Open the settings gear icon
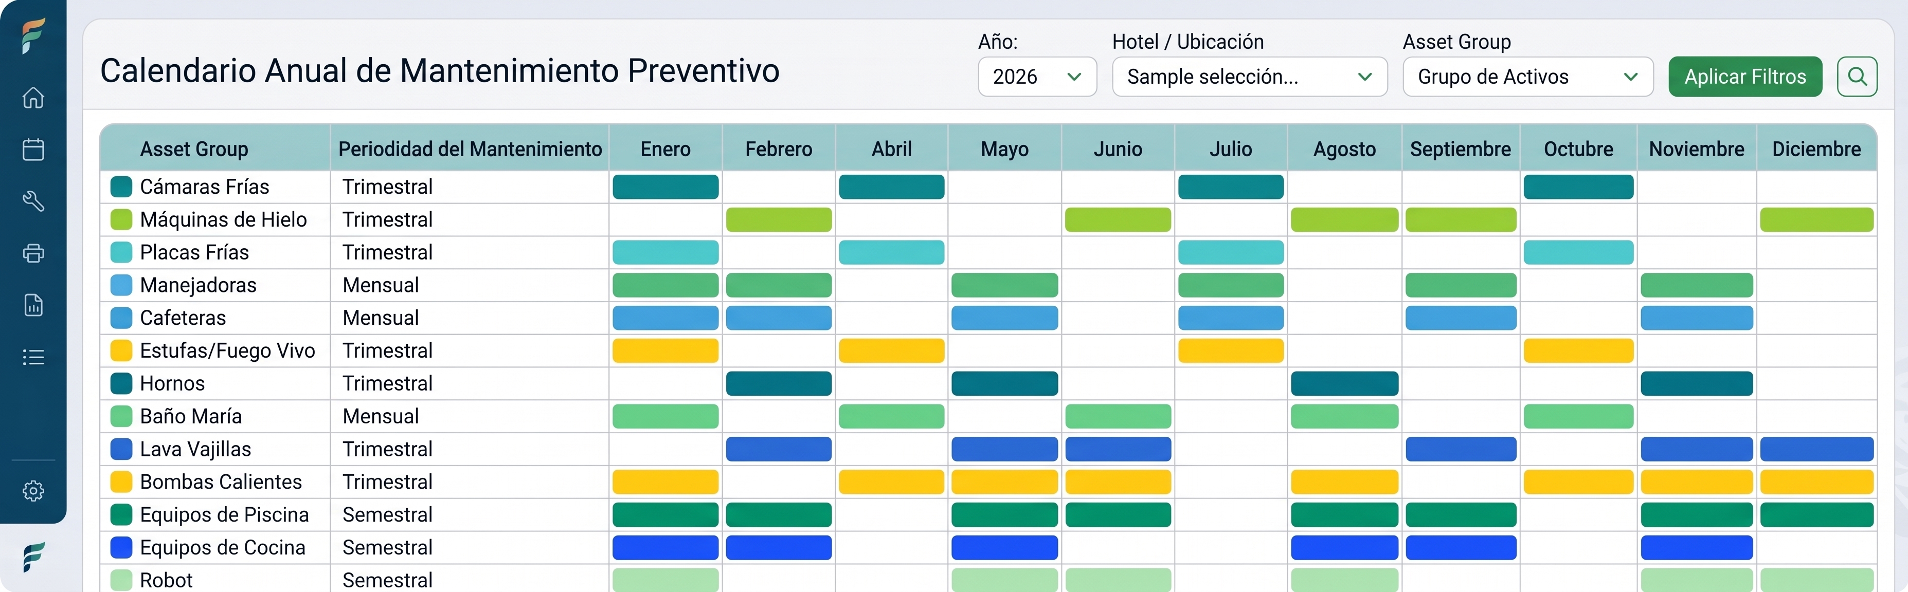Viewport: 1908px width, 592px height. pyautogui.click(x=33, y=491)
